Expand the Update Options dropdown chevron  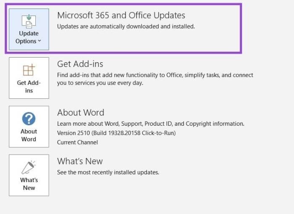coord(39,41)
